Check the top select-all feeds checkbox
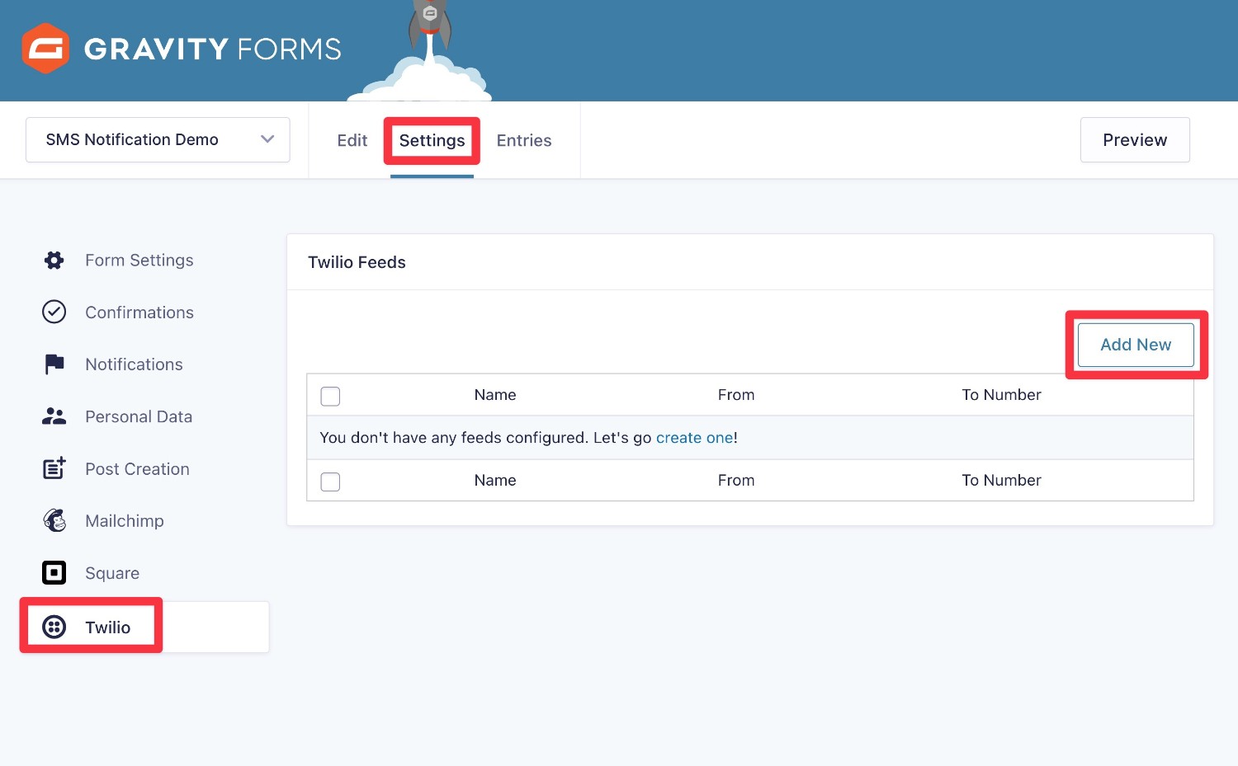Viewport: 1238px width, 766px height. point(330,396)
